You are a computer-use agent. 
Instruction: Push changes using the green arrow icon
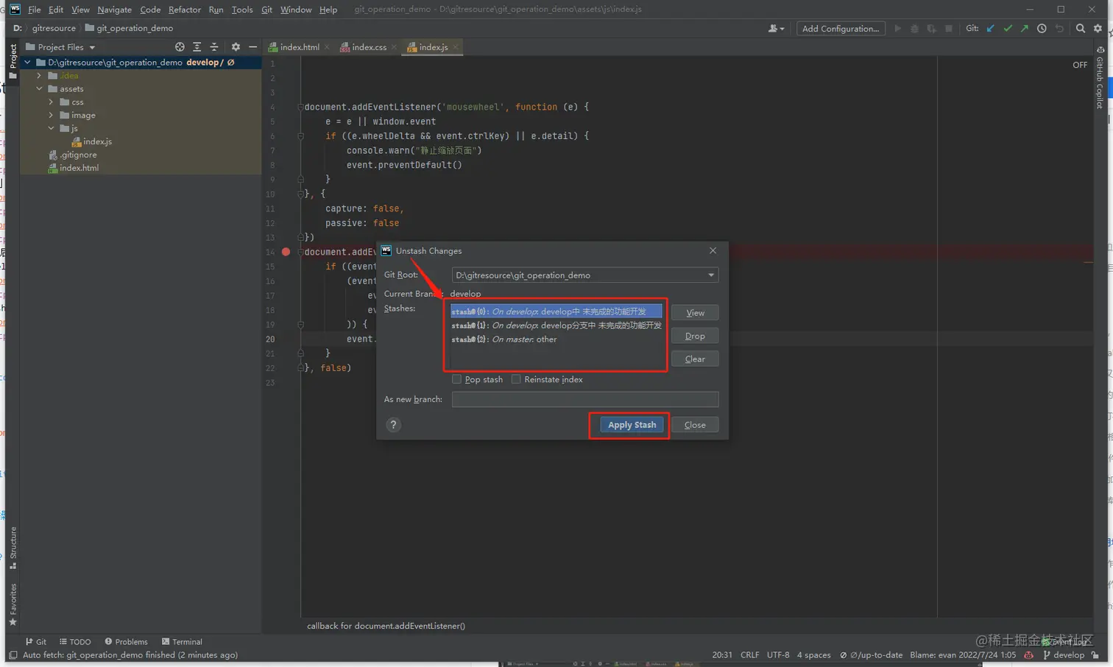pos(1025,28)
